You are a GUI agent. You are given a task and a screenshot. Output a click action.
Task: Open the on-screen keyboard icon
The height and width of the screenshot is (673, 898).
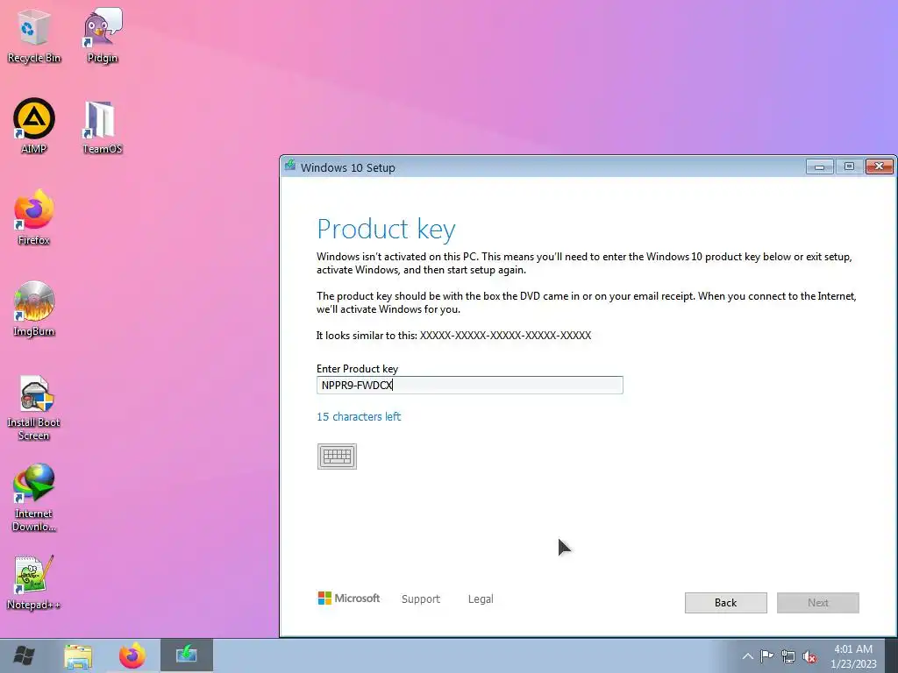click(x=337, y=456)
